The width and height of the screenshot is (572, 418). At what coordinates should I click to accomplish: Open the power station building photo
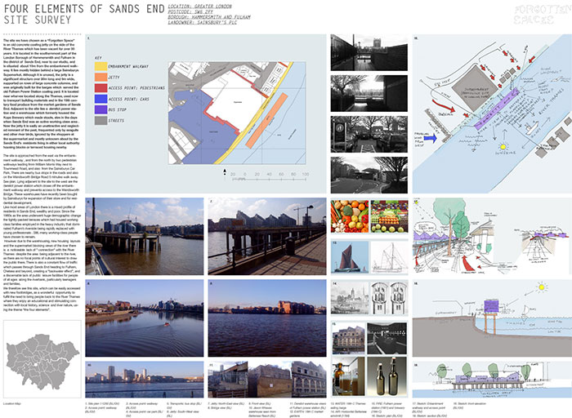(348, 339)
